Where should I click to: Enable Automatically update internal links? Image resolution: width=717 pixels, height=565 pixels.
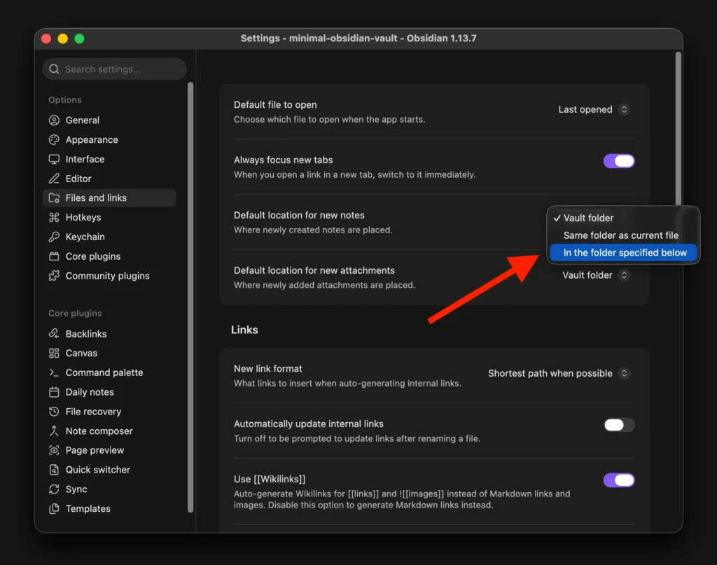point(619,425)
